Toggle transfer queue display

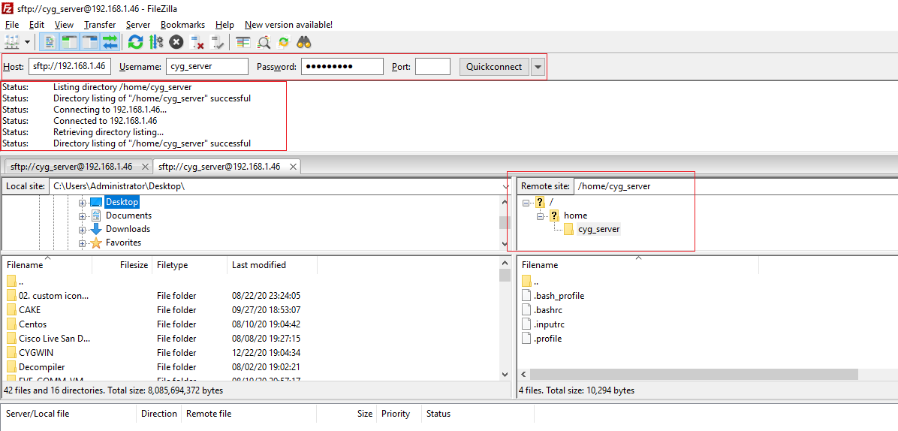click(x=110, y=42)
